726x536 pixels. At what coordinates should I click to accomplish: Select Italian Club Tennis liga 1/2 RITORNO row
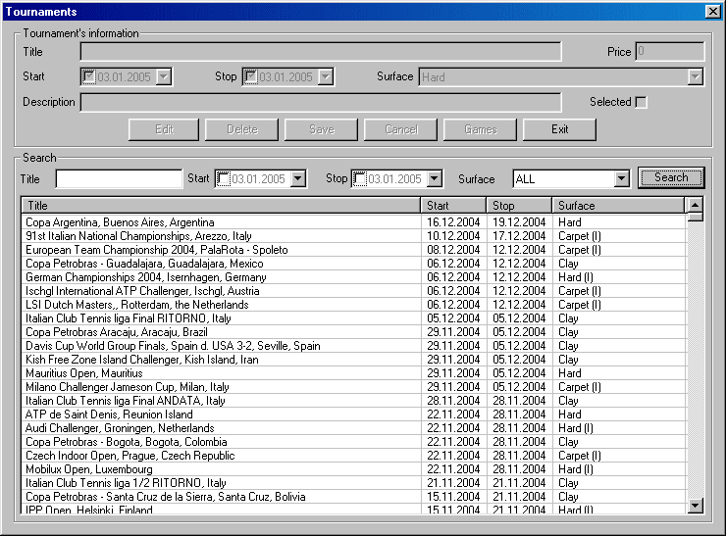pos(353,483)
